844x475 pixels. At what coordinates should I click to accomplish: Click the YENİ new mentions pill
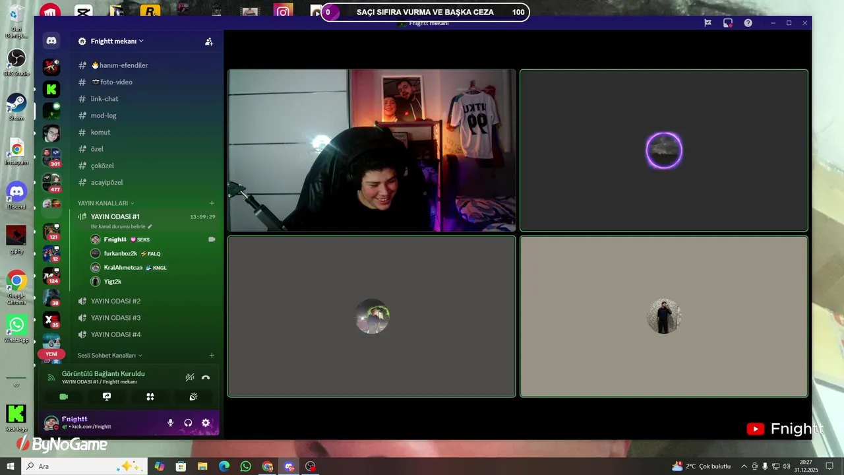coord(51,354)
